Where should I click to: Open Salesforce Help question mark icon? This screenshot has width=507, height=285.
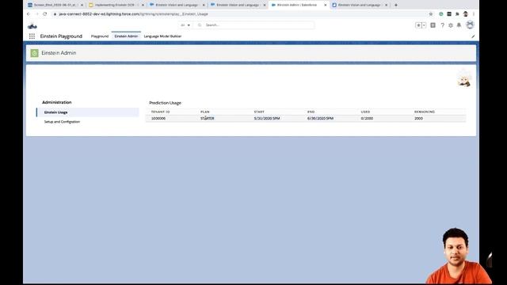[442, 25]
